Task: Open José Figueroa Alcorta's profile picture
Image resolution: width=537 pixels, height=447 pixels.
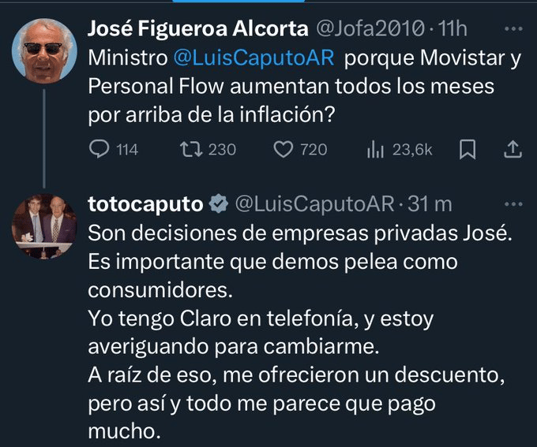Action: coord(44,50)
